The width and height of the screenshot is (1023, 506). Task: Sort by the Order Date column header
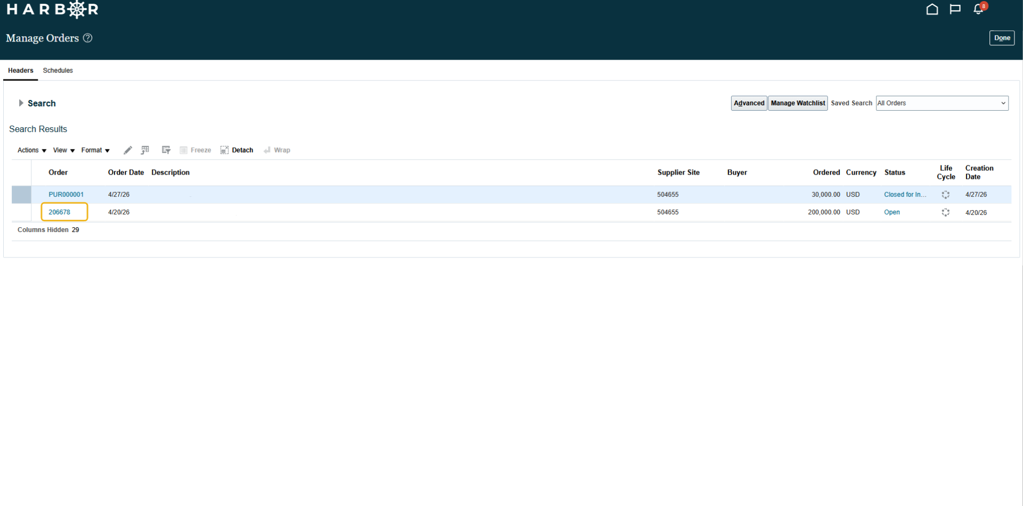(126, 172)
